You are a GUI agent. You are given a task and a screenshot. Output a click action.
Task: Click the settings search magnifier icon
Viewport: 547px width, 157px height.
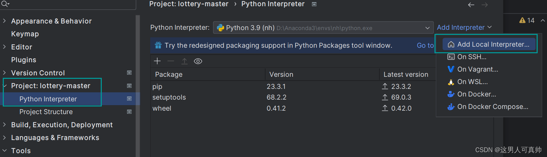click(x=5, y=4)
